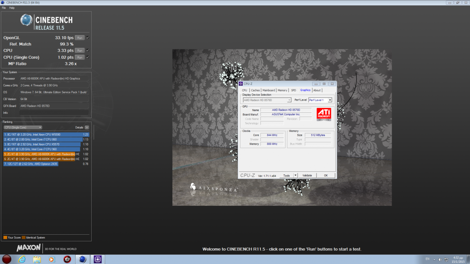Click the Identical System legend swatch

(23, 237)
